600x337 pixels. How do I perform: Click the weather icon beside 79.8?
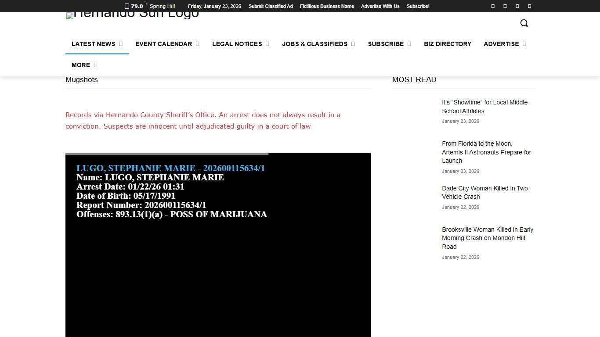127,6
